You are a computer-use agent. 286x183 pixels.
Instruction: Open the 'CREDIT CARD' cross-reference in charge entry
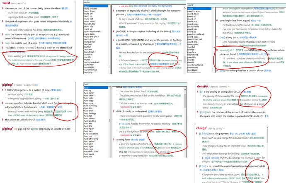click(235, 178)
